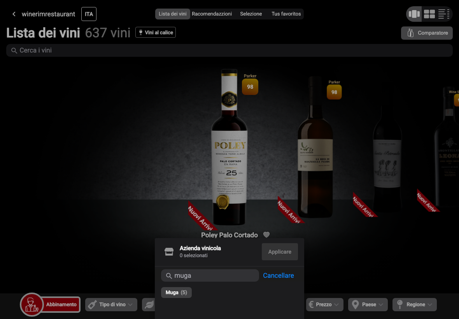This screenshot has width=459, height=319.
Task: Select carousel view layout icon
Action: click(414, 14)
